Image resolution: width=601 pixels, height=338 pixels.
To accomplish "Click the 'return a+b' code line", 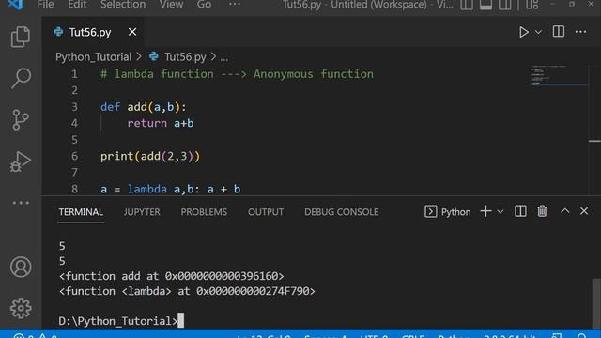I will [161, 123].
